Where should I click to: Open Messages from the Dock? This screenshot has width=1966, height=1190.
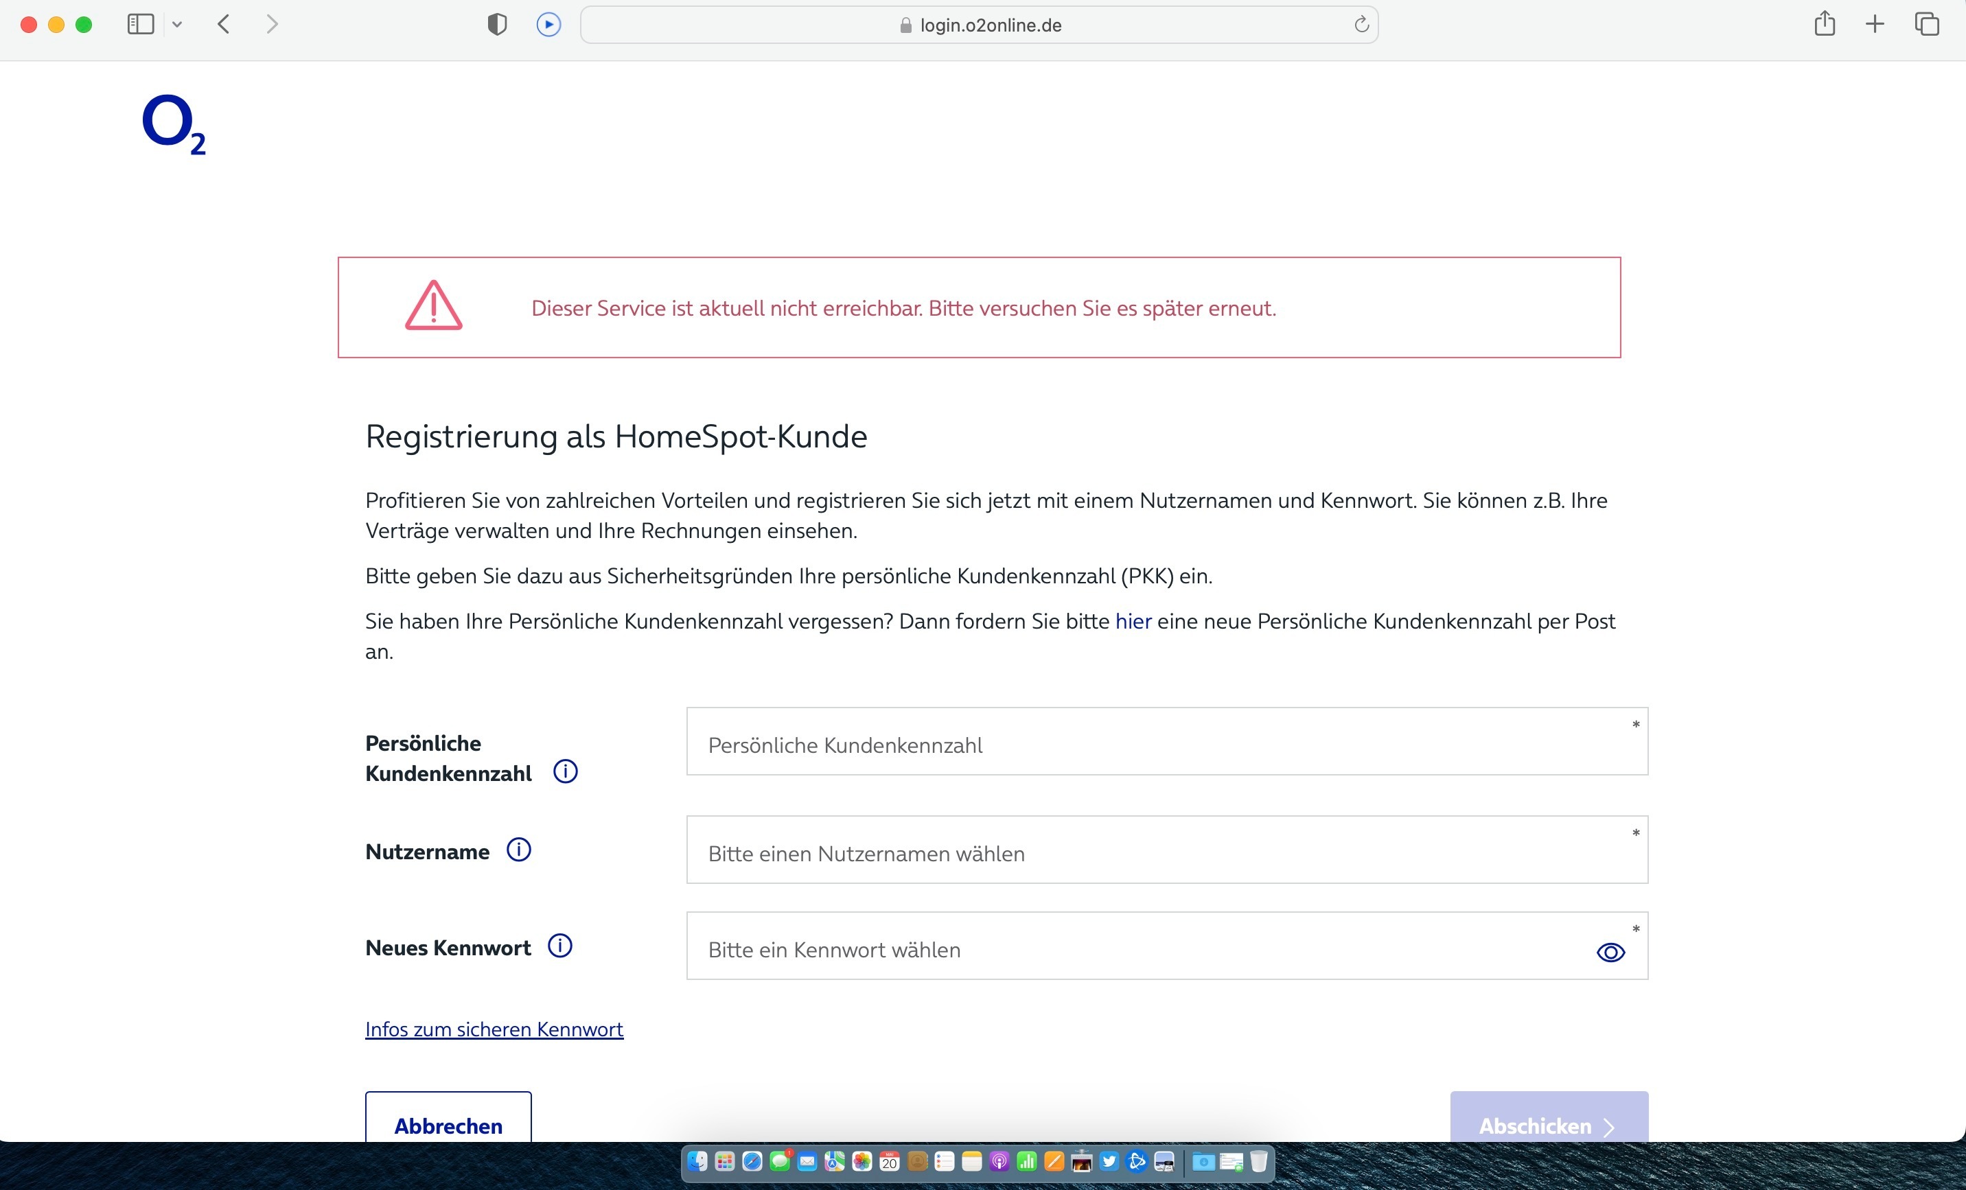click(780, 1161)
